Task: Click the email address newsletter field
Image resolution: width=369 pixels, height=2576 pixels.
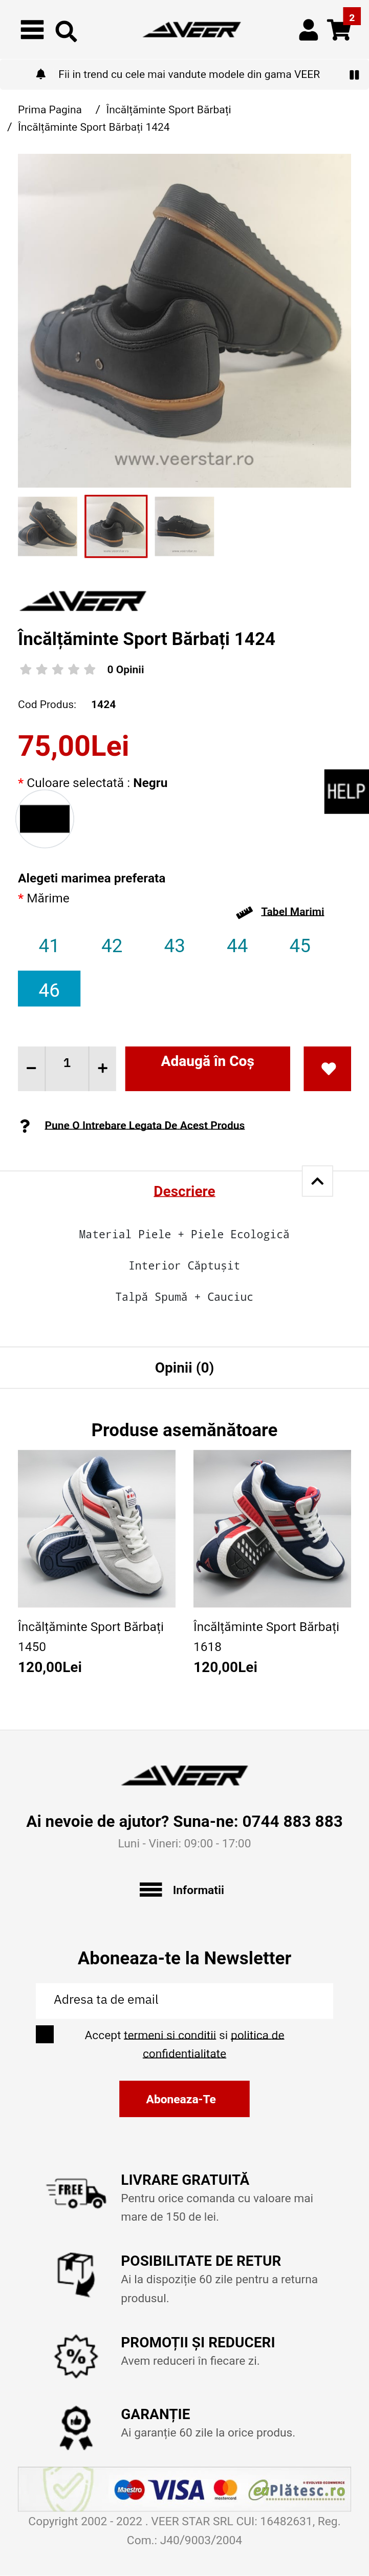Action: [x=184, y=1999]
